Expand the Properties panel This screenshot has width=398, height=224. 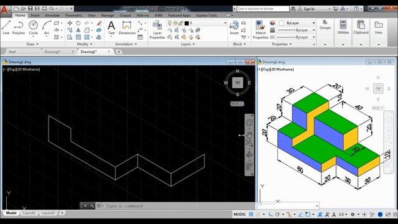[282, 44]
